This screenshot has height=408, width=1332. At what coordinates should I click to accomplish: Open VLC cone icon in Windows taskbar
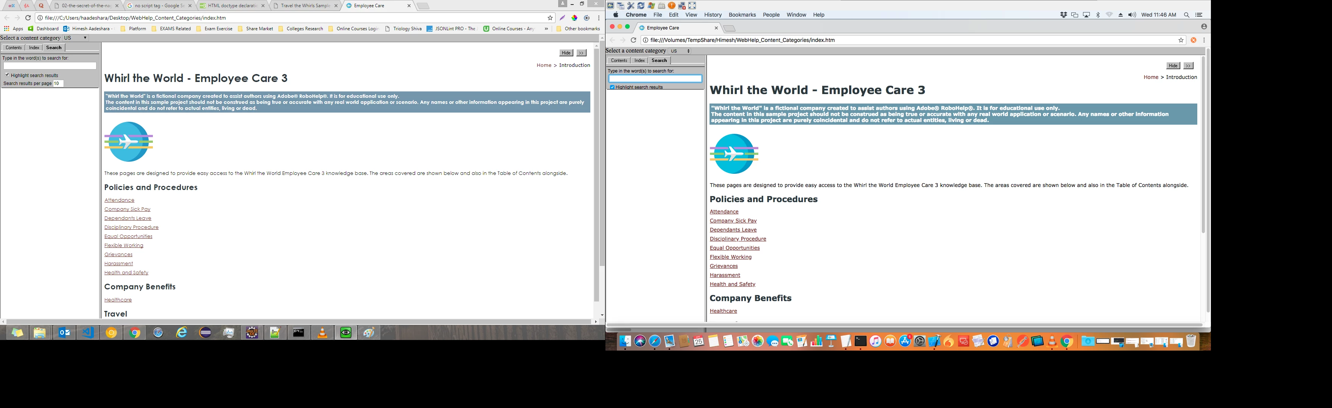(322, 333)
